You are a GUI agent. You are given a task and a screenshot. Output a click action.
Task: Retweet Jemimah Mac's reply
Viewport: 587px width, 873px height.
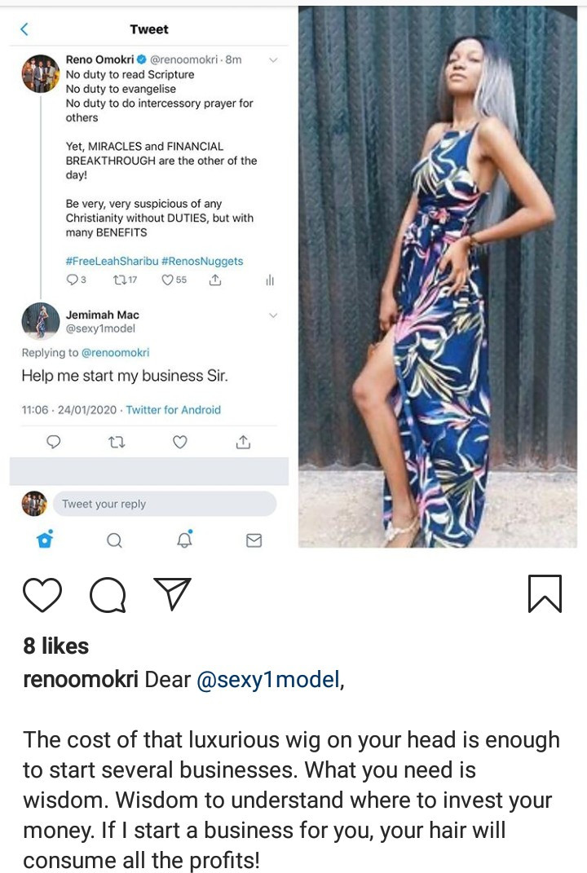(x=117, y=442)
